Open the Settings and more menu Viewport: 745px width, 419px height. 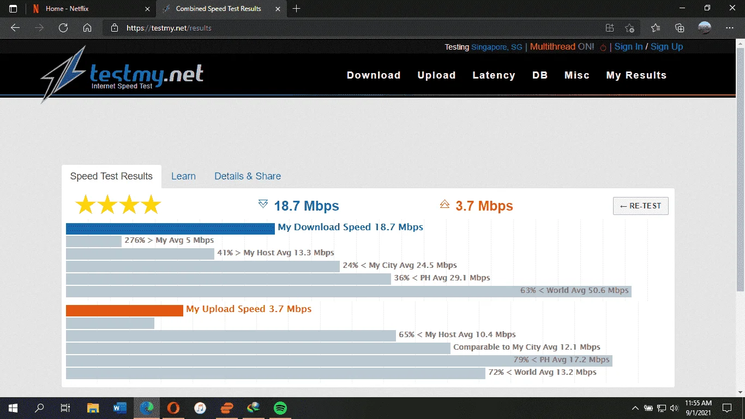(x=730, y=28)
